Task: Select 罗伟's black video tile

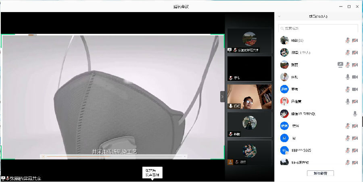Action: coord(249,69)
